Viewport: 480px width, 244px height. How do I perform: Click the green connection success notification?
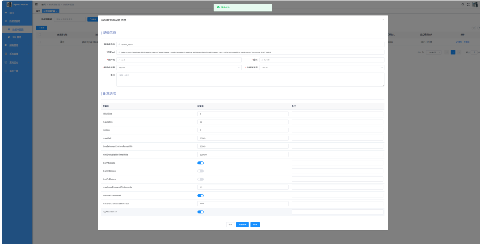[243, 8]
